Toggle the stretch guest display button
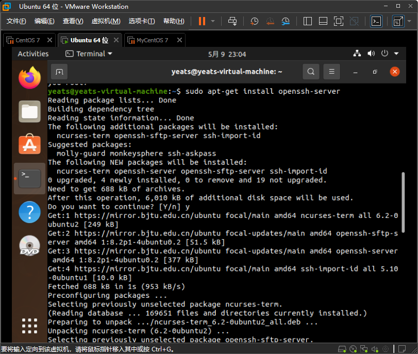 (x=398, y=21)
